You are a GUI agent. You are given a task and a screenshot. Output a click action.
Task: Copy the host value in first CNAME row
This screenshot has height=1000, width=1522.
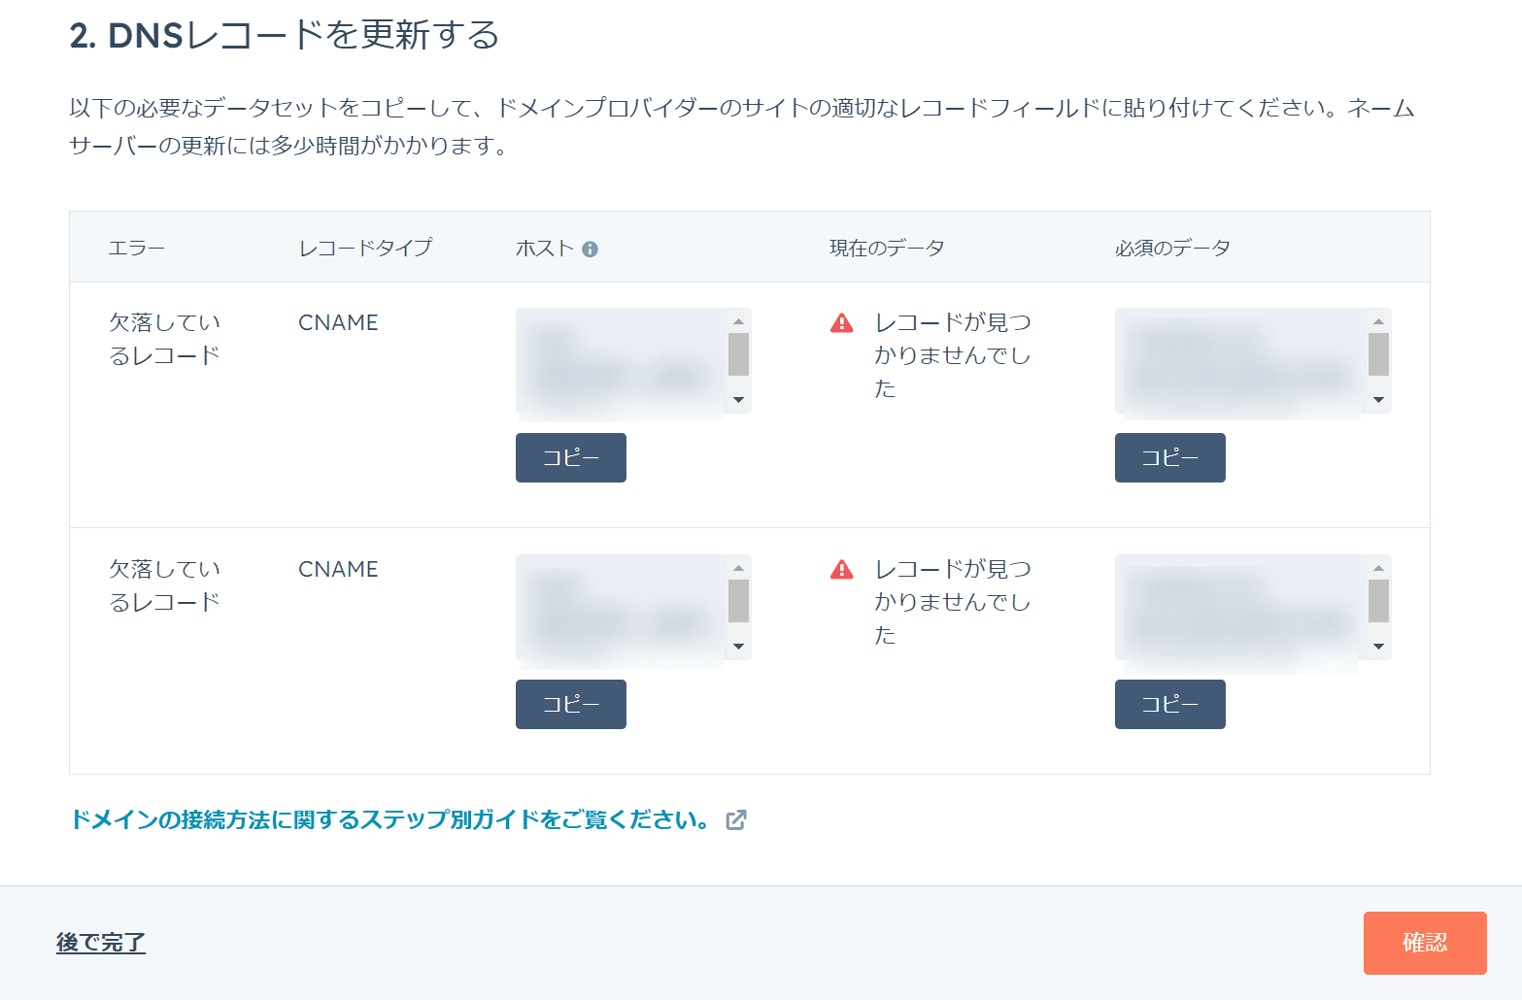571,457
